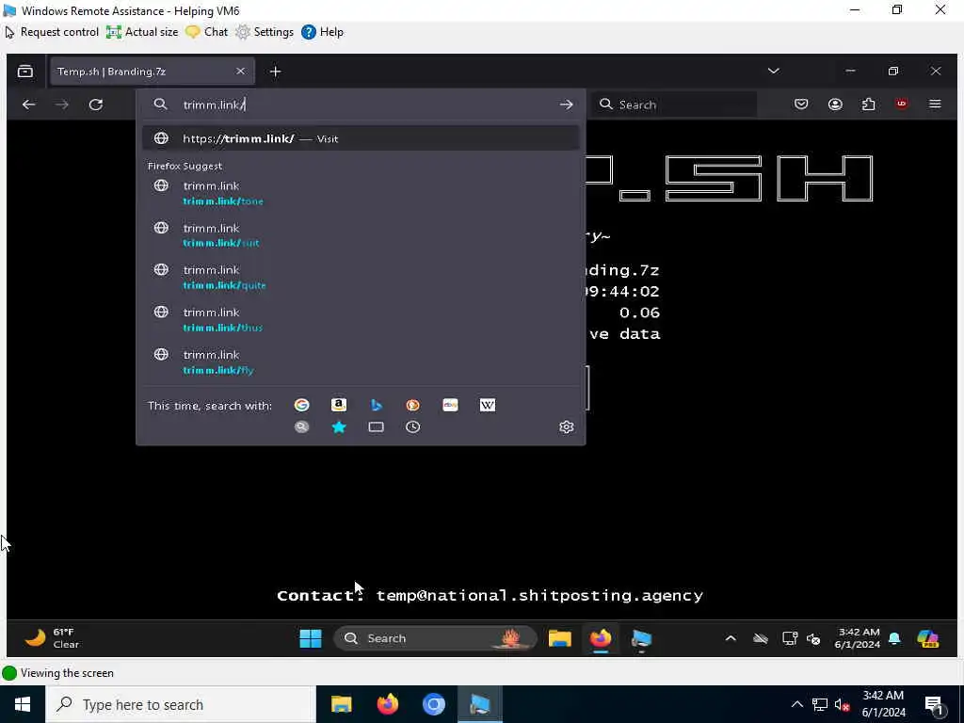
Task: Select the trimm.link/quite suggestion
Action: [361, 278]
